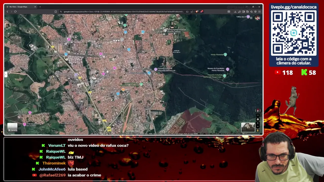Open the Brave wallet icon
Viewport: 324px width, 182px height.
247,12
